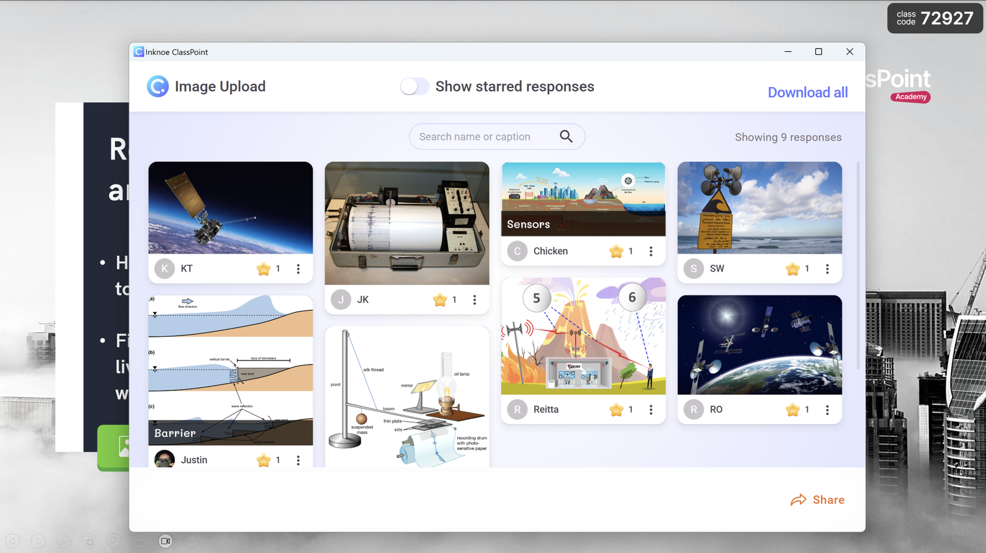Screen dimensions: 986x553
Task: Click the search magnifier icon
Action: pyautogui.click(x=566, y=137)
